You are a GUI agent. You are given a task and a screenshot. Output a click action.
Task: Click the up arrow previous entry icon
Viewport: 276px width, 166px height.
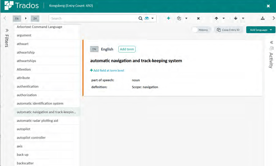point(216,18)
